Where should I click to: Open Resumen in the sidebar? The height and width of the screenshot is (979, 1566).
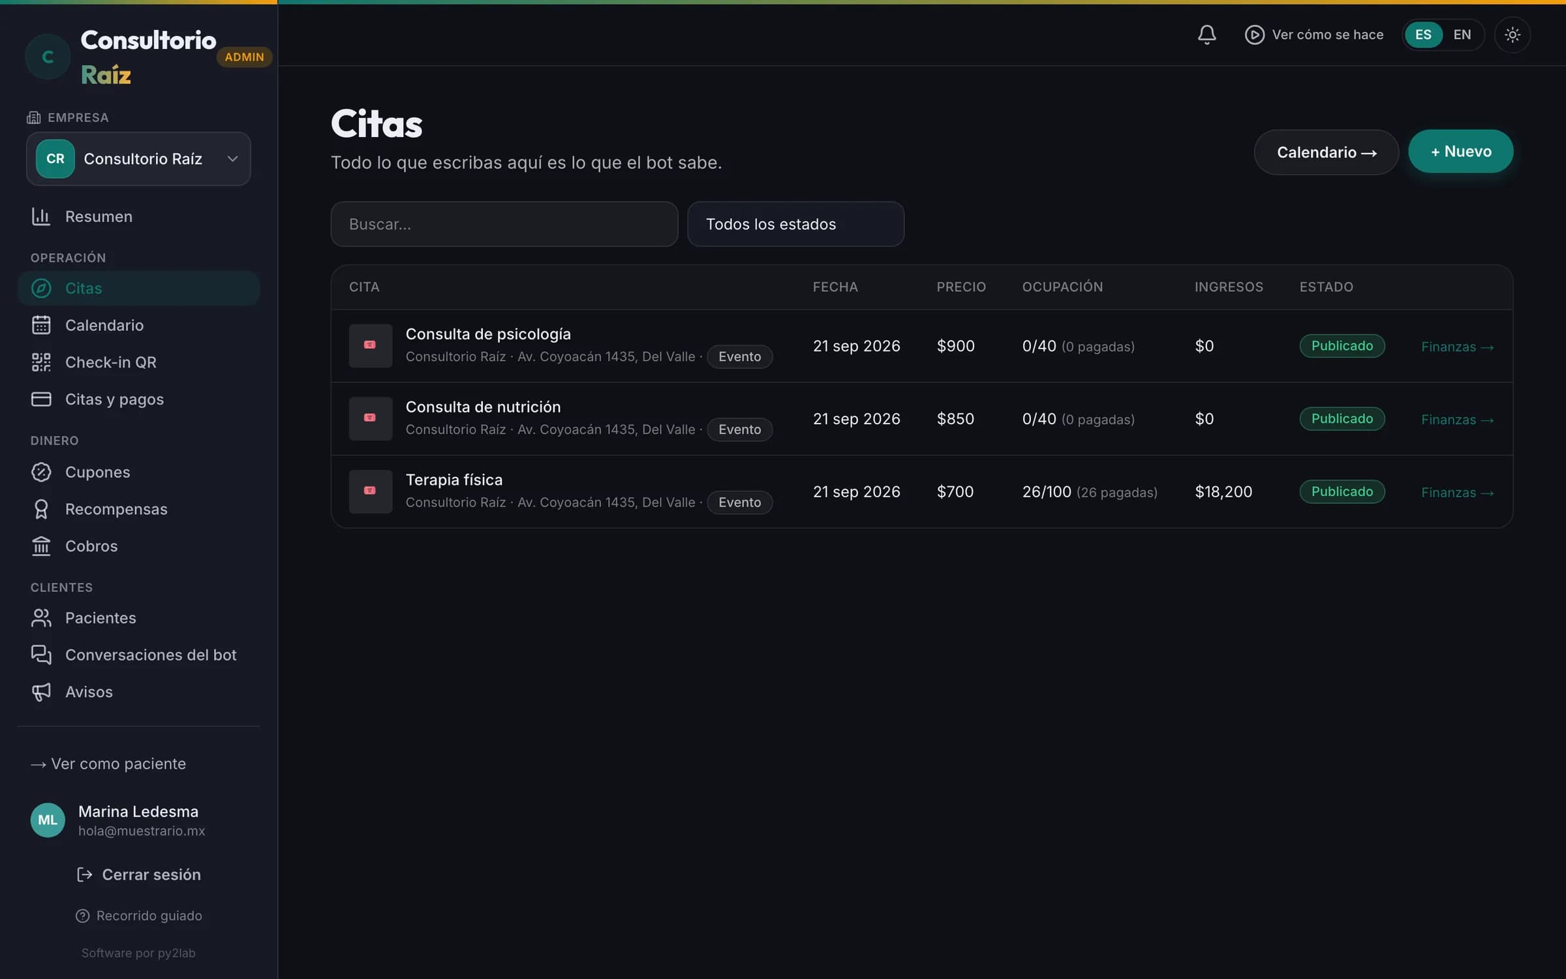click(138, 217)
